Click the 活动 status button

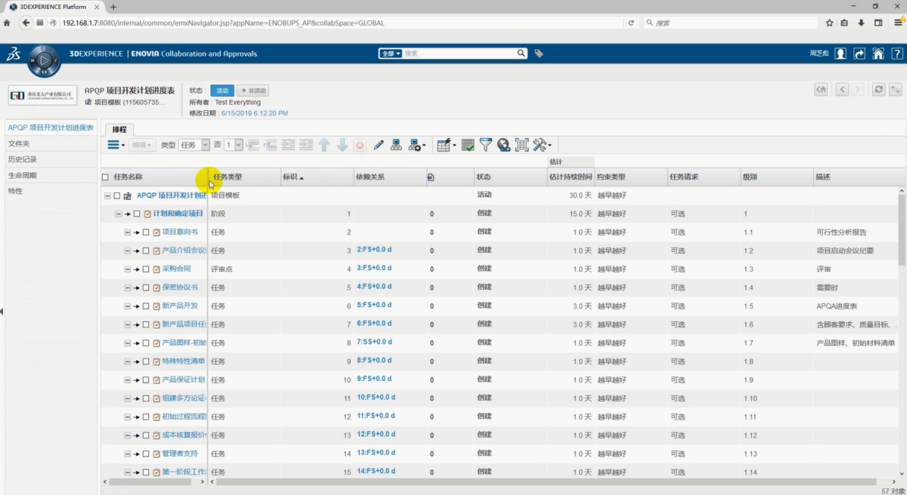pyautogui.click(x=222, y=91)
